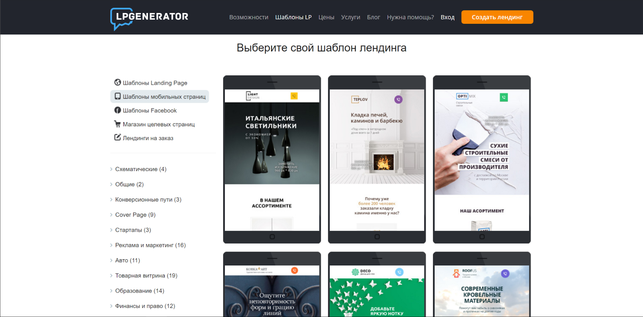The height and width of the screenshot is (317, 643).
Task: Expand the Cover Page (9) category
Action: click(x=135, y=215)
